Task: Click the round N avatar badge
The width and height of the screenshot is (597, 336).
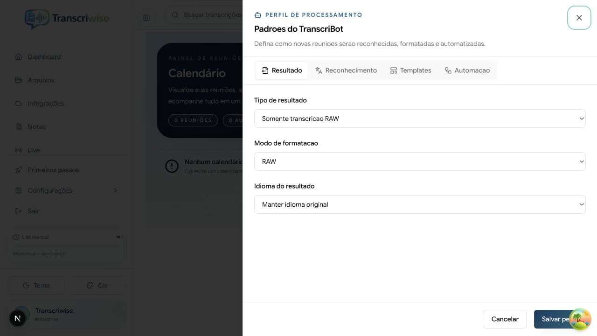Action: click(17, 319)
